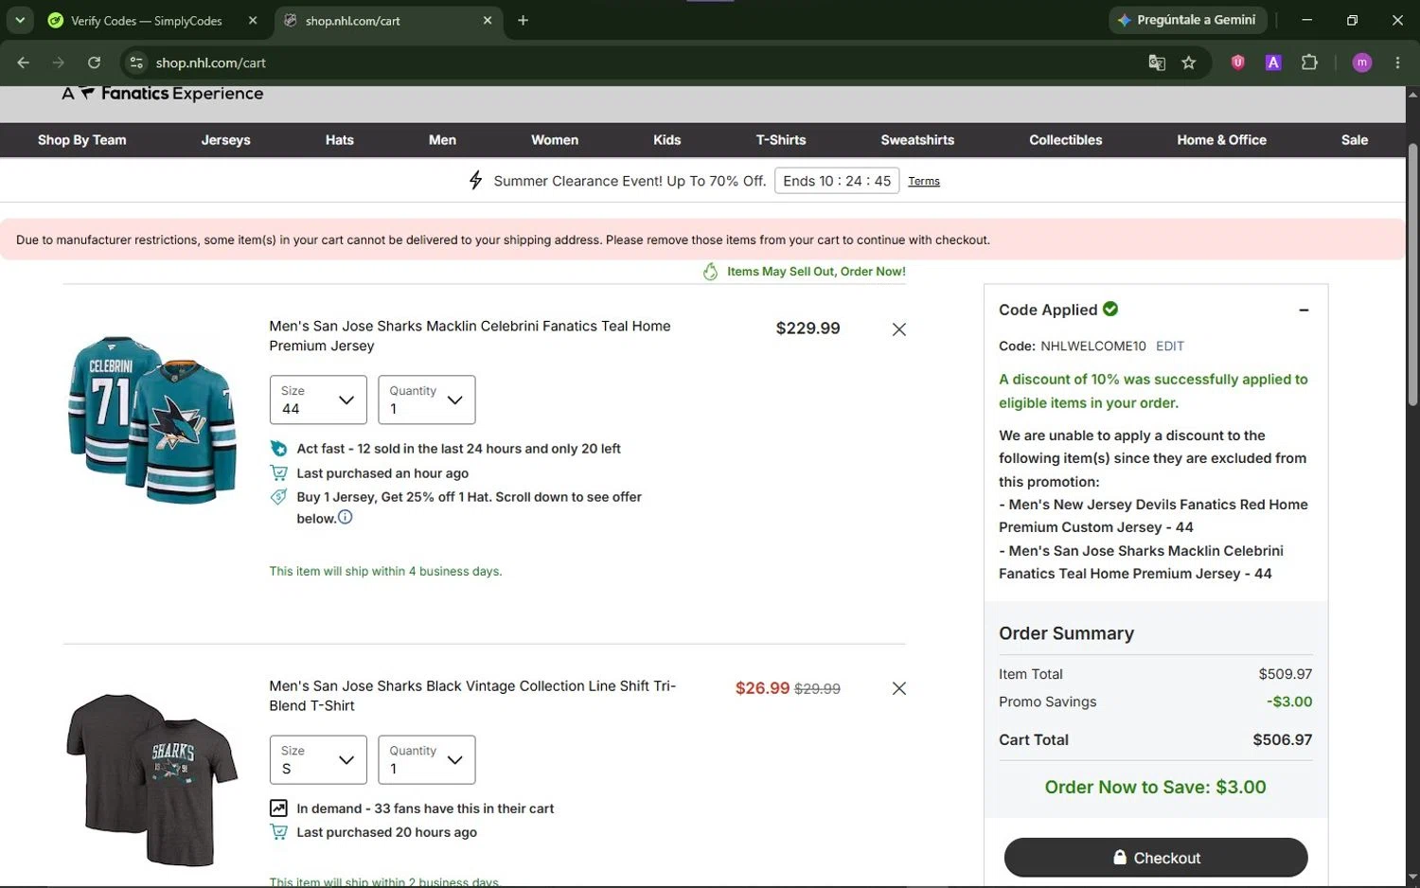Open the Sweatshirts menu
Viewport: 1420px width, 888px height.
pos(917,140)
